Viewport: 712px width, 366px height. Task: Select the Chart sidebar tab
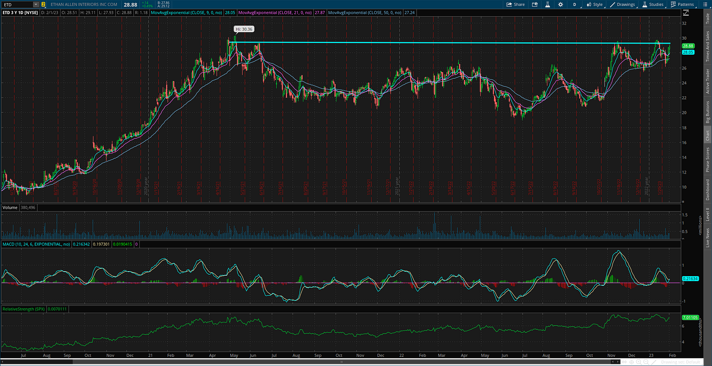(708, 135)
